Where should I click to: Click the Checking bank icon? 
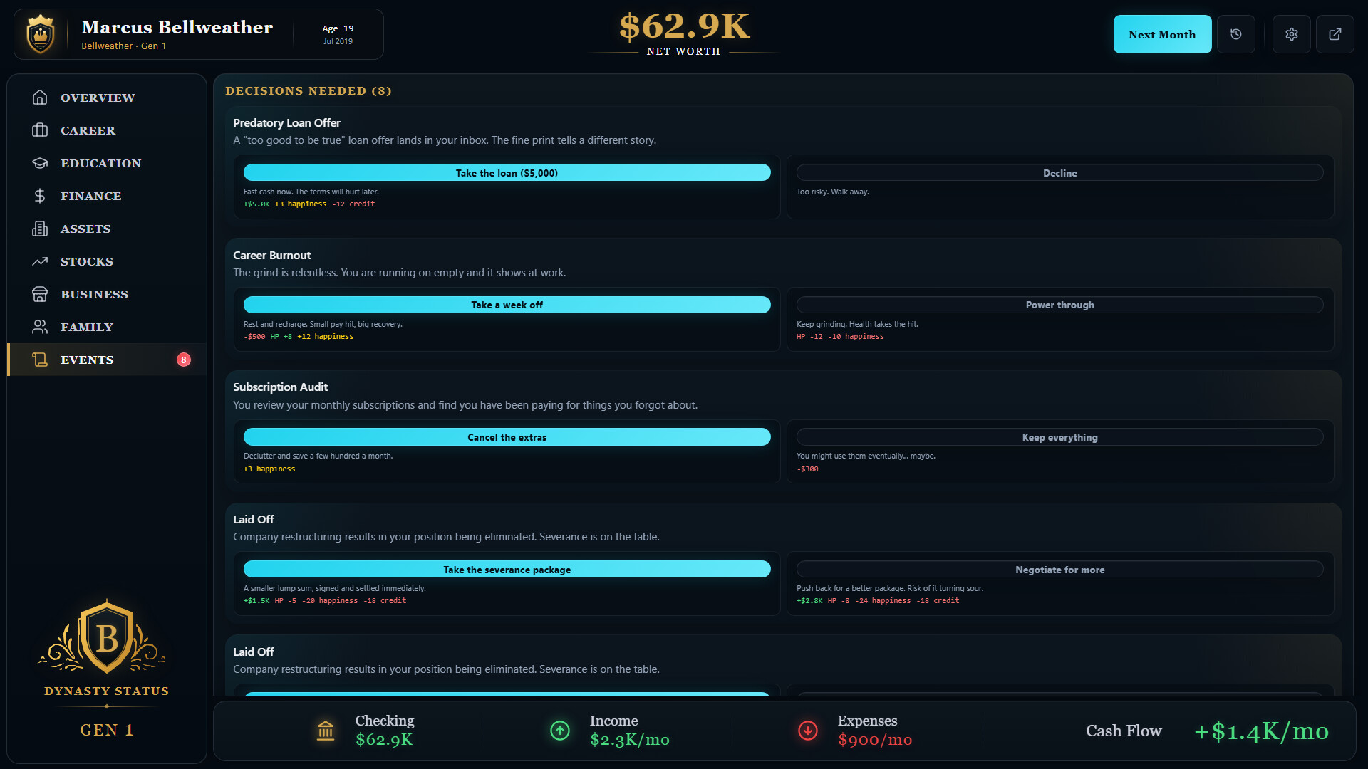click(x=326, y=731)
